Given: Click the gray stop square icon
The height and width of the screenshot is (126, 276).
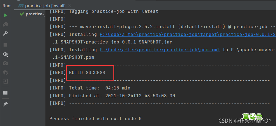Looking at the screenshot, I should point(6,45).
